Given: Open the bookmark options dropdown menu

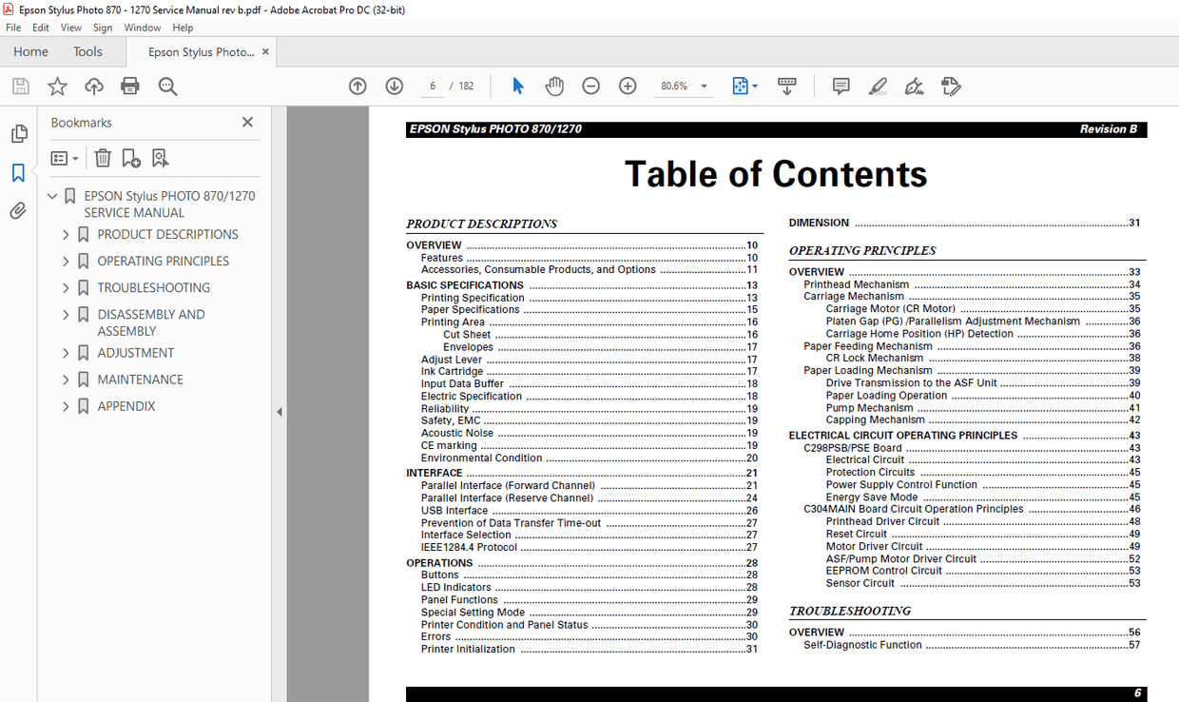Looking at the screenshot, I should coord(64,158).
